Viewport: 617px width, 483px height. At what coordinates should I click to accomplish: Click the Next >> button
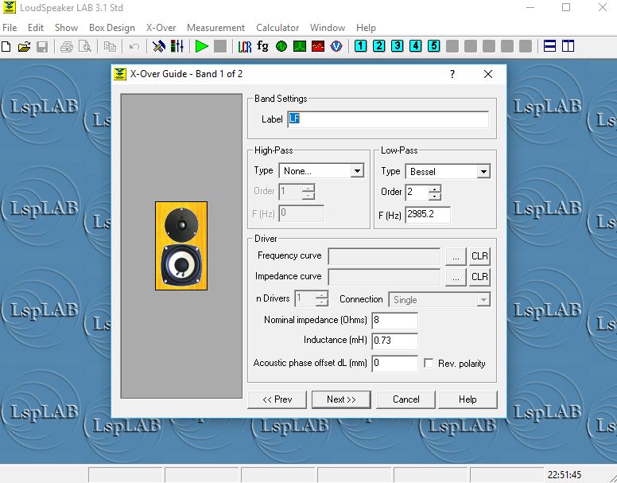coord(341,399)
